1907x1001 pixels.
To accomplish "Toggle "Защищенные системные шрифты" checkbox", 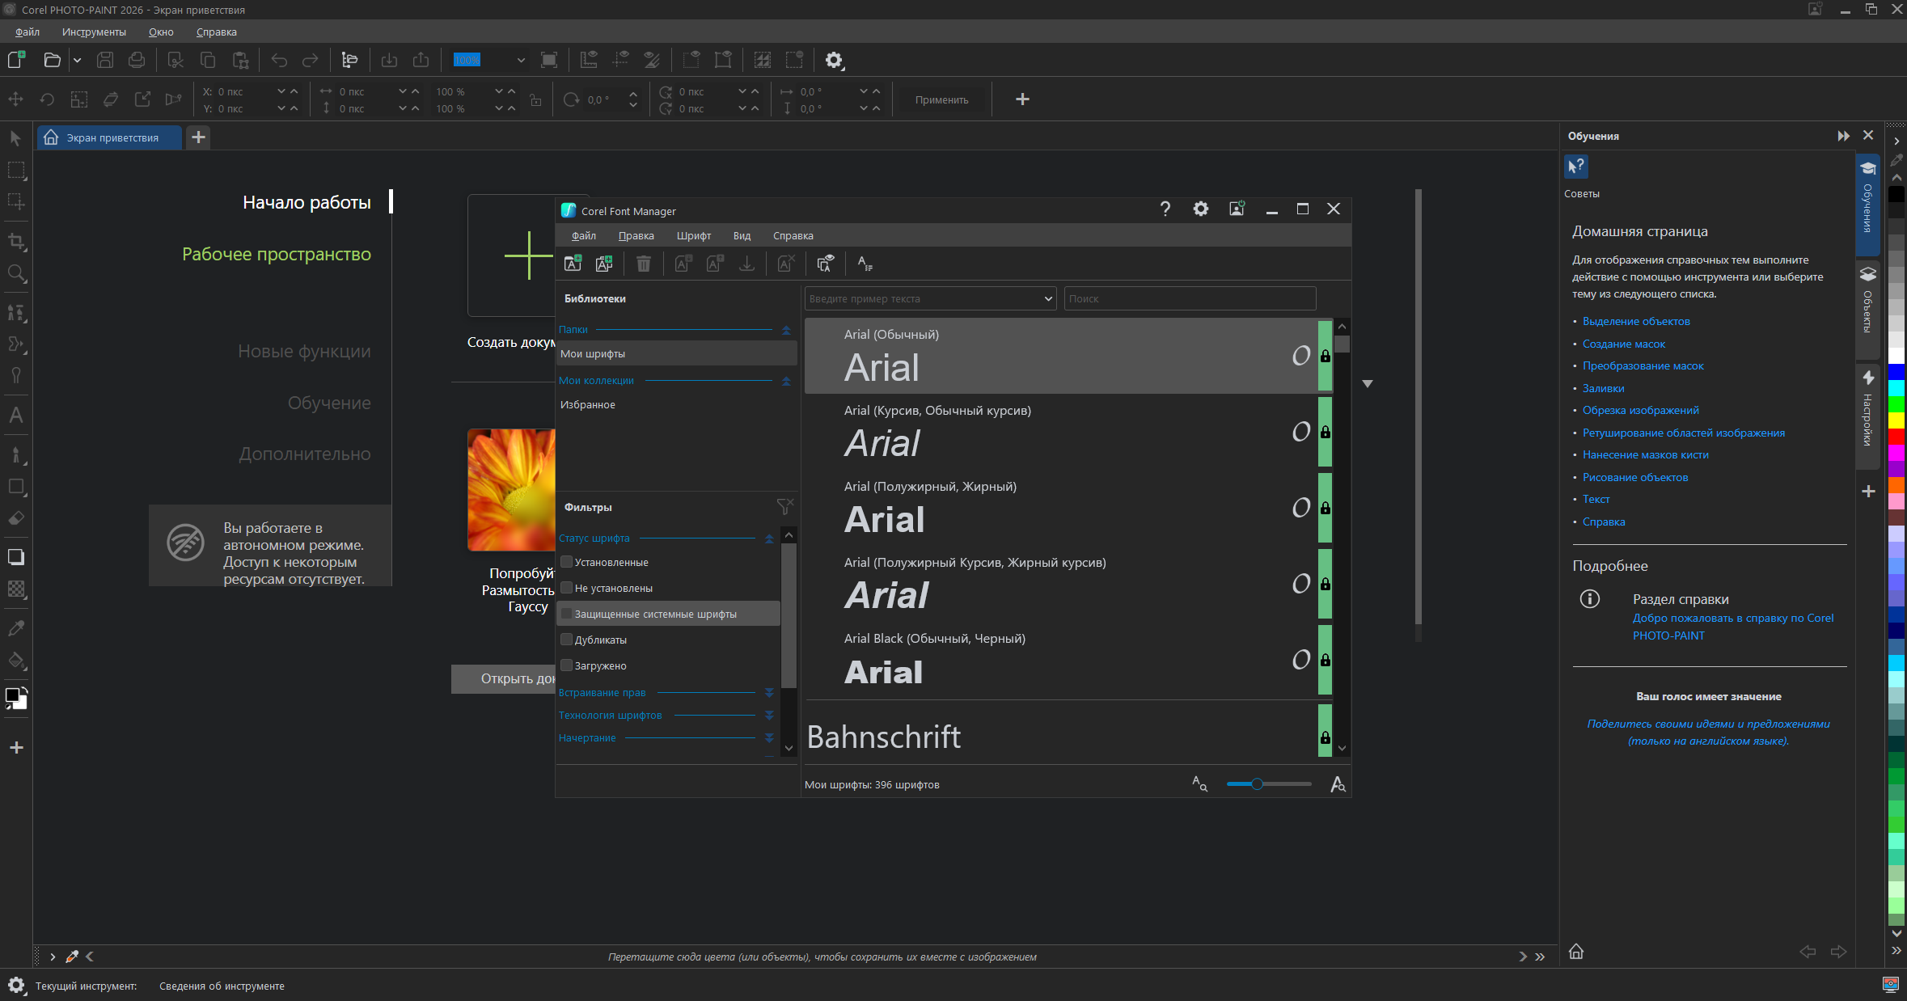I will pos(567,614).
